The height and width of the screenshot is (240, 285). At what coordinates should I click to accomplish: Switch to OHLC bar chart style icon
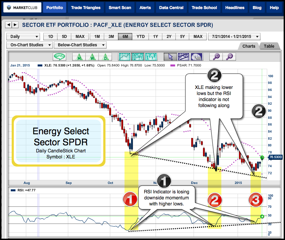click(x=151, y=57)
